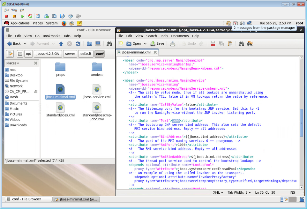307x209 pixels.
Task: Close the jboss-minimal.xml tab
Action: (155, 52)
